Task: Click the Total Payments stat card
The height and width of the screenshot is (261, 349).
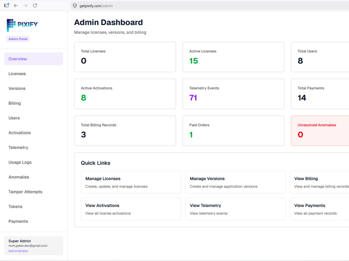Action: tap(320, 94)
